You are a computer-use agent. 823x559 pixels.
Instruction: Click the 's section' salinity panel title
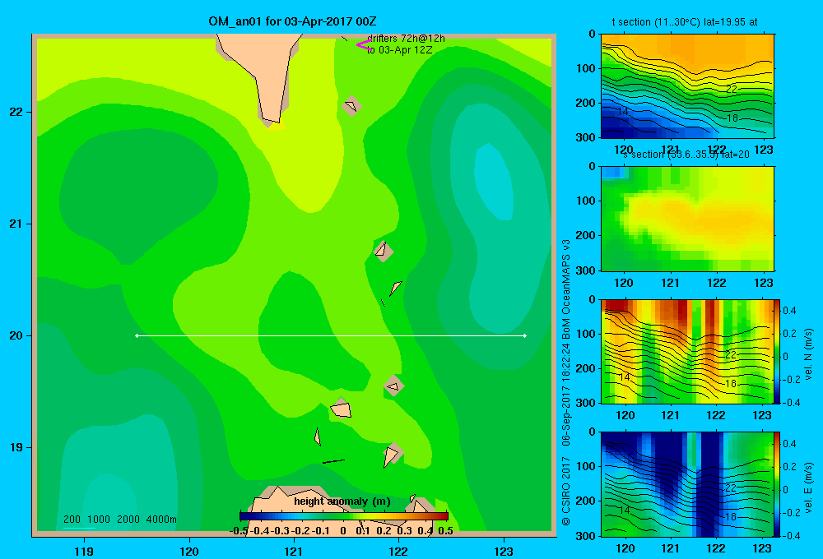pos(686,155)
